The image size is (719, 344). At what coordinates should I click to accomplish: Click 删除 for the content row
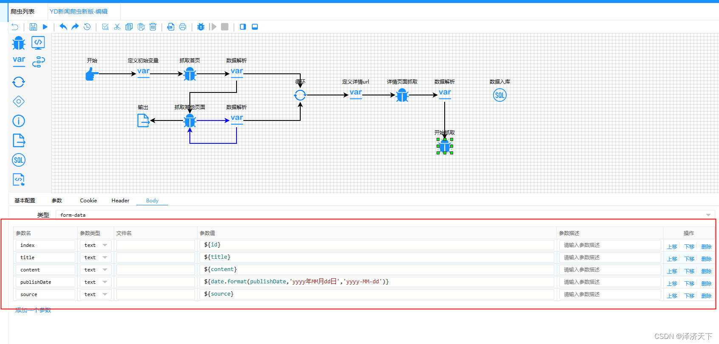pos(706,271)
